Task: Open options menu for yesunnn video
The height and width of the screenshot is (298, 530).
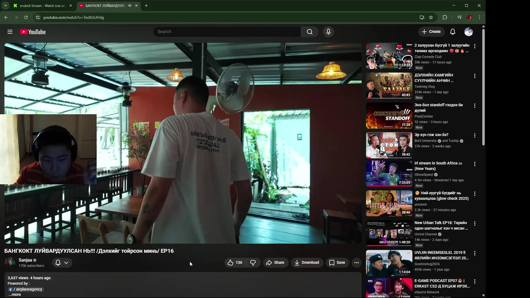Action: click(x=475, y=193)
